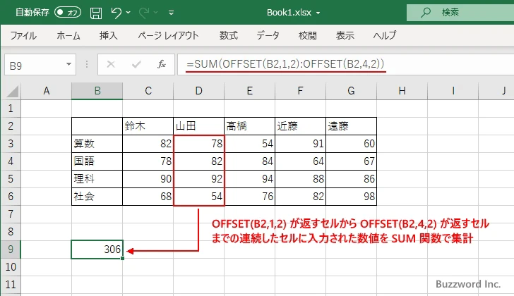Screen dimensions: 514x296
Task: Click cell containing 鈴木
Action: coord(148,126)
